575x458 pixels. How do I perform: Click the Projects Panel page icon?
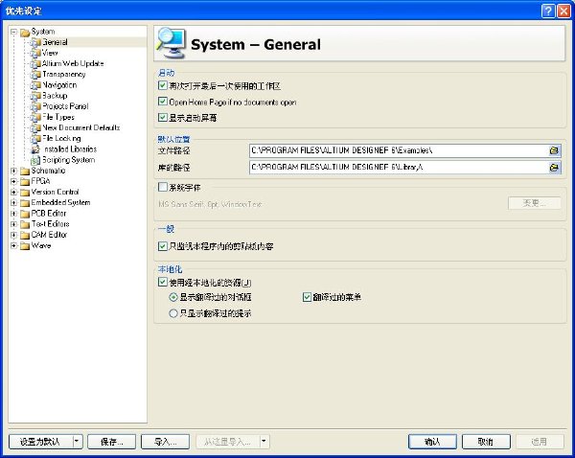pos(35,106)
